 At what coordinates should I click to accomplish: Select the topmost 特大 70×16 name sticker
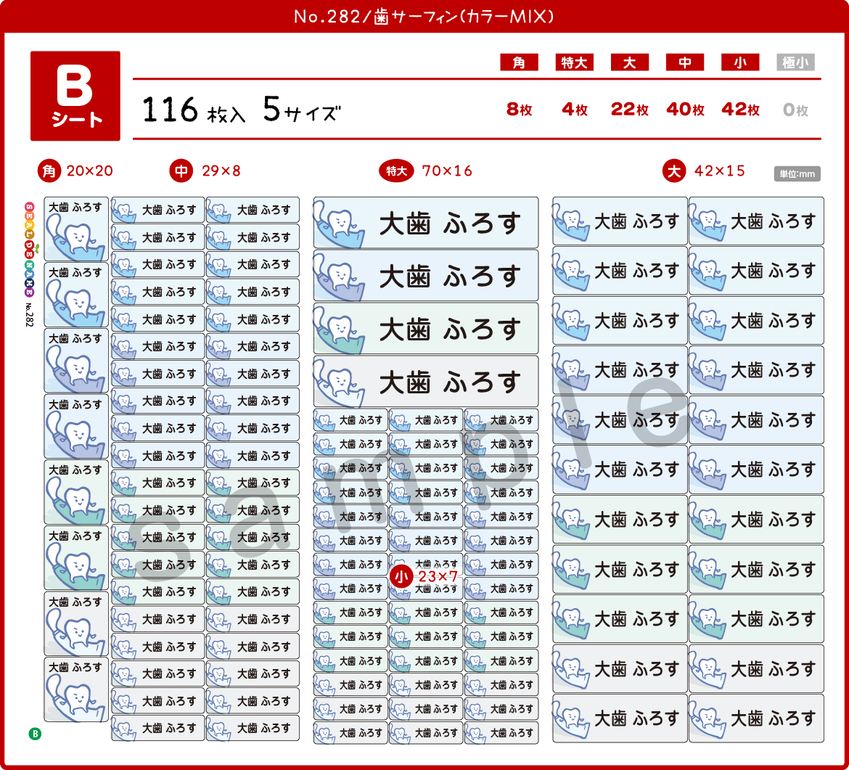click(x=425, y=223)
